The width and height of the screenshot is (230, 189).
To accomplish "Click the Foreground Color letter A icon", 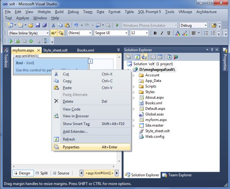I will pyautogui.click(x=177, y=33).
